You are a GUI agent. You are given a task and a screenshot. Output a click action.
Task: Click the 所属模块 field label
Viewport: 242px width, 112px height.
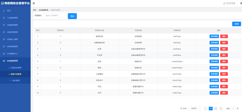38,15
